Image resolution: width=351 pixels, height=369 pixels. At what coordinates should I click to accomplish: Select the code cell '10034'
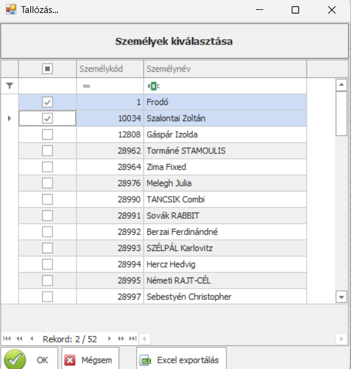(x=110, y=119)
